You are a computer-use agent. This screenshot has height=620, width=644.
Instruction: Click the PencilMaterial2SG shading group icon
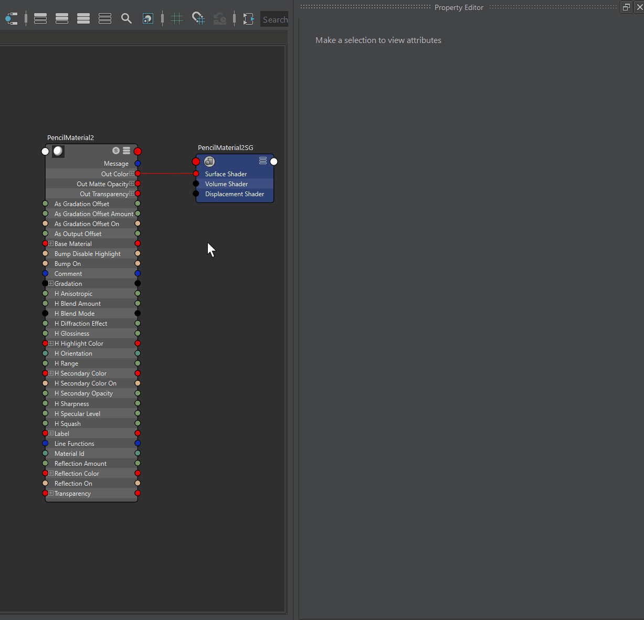pos(209,162)
